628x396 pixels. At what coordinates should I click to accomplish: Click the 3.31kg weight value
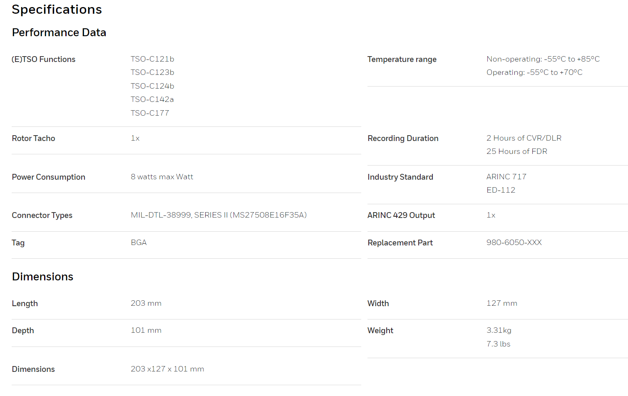499,330
